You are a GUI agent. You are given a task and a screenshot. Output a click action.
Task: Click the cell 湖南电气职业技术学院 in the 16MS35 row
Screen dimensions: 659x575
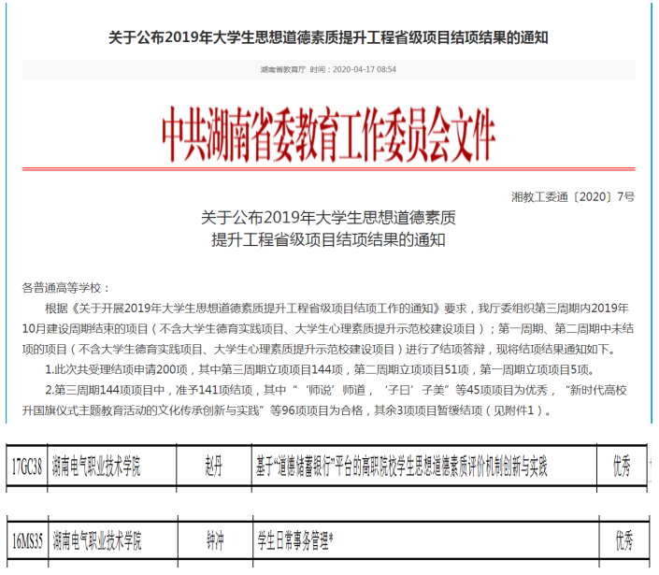[x=113, y=540]
